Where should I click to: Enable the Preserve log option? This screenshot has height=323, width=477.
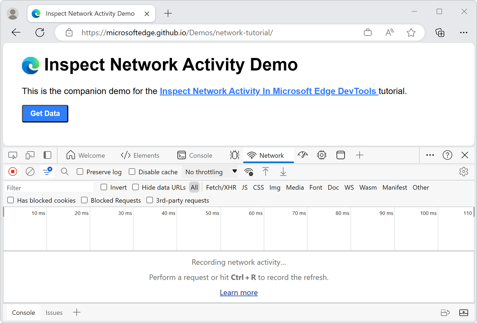80,172
